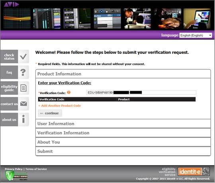Click the continue button
Image resolution: width=215 pixels, height=183 pixels.
[50, 113]
